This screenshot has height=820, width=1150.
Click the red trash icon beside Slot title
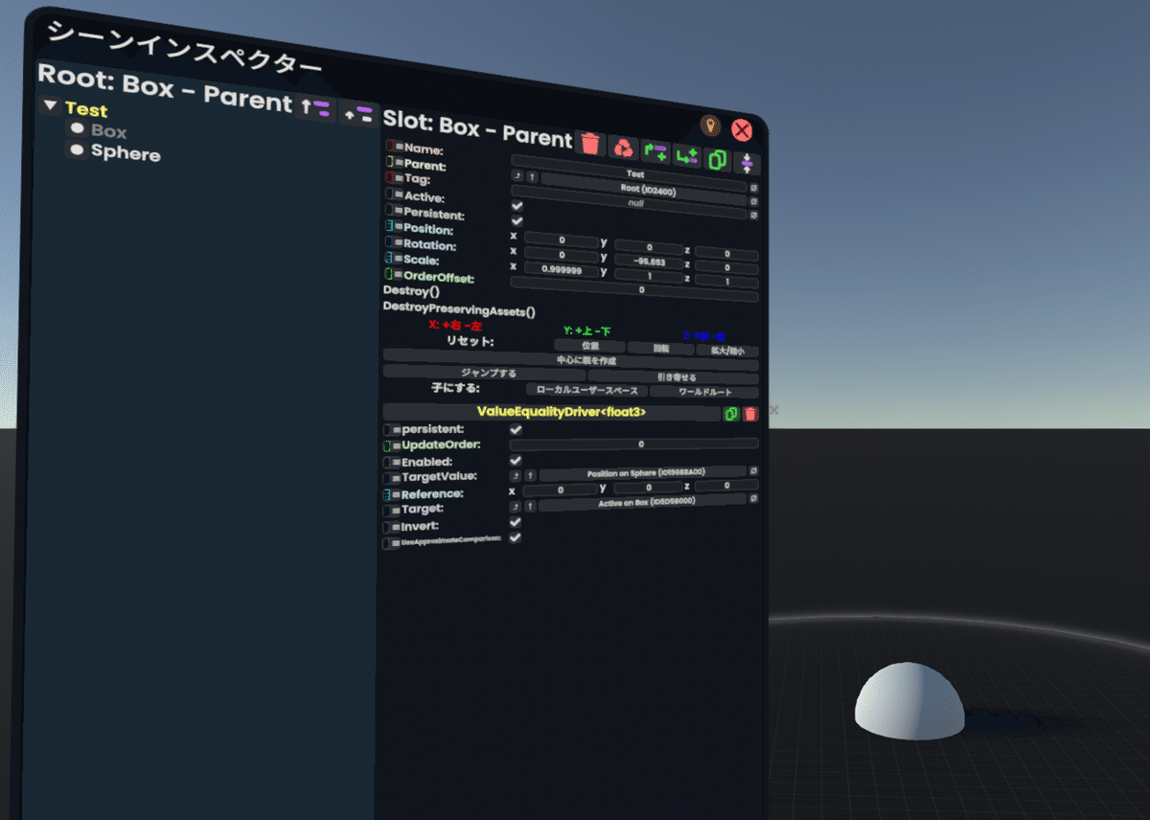590,144
